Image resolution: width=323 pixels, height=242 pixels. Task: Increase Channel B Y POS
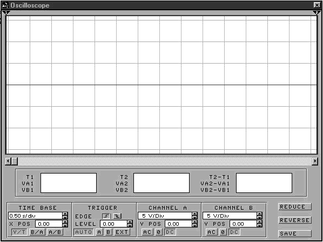(260, 222)
